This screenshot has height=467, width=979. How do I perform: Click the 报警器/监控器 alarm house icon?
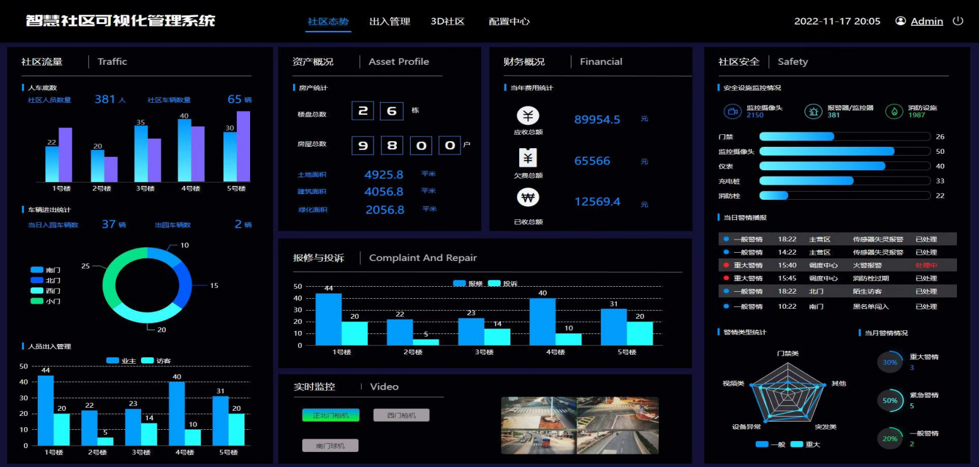click(x=813, y=112)
